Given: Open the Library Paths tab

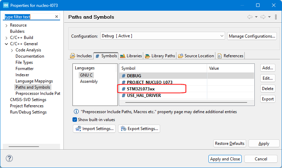Looking at the screenshot, I should [x=160, y=56].
